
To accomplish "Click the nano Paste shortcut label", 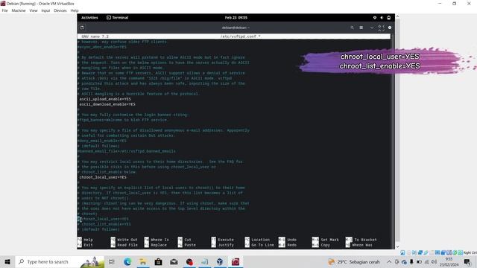I will click(190, 245).
